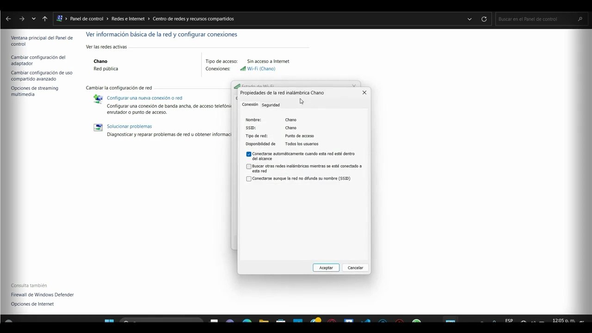Switch to the Seguridad tab
This screenshot has height=333, width=592.
pos(271,105)
